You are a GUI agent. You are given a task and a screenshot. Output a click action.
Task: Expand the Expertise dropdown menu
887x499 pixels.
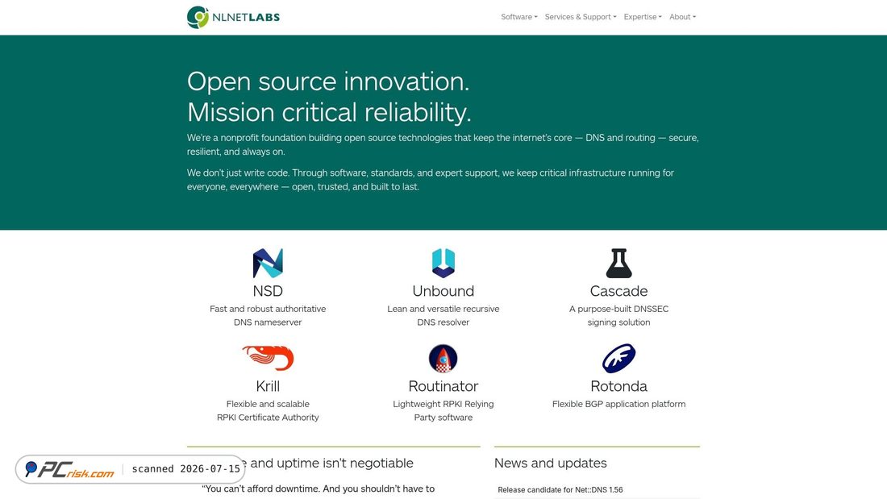(x=643, y=17)
